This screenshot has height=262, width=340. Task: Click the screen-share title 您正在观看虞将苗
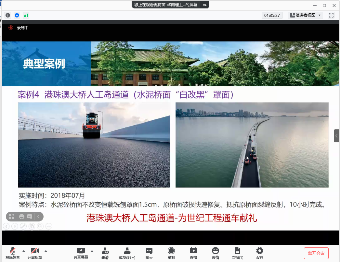166,5
